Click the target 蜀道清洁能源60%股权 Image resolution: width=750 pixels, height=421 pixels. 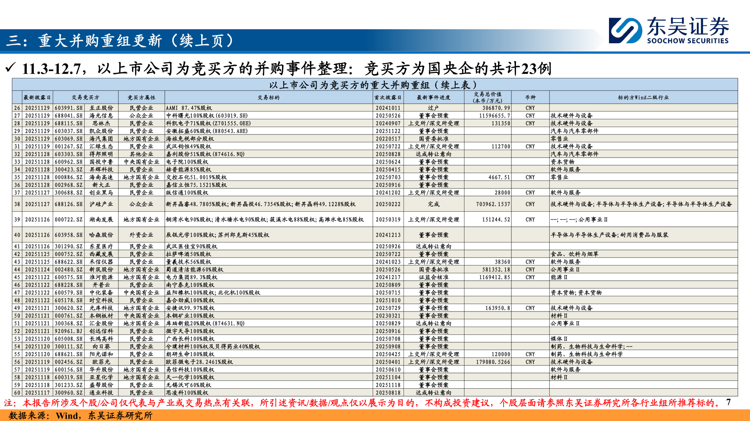(195, 270)
